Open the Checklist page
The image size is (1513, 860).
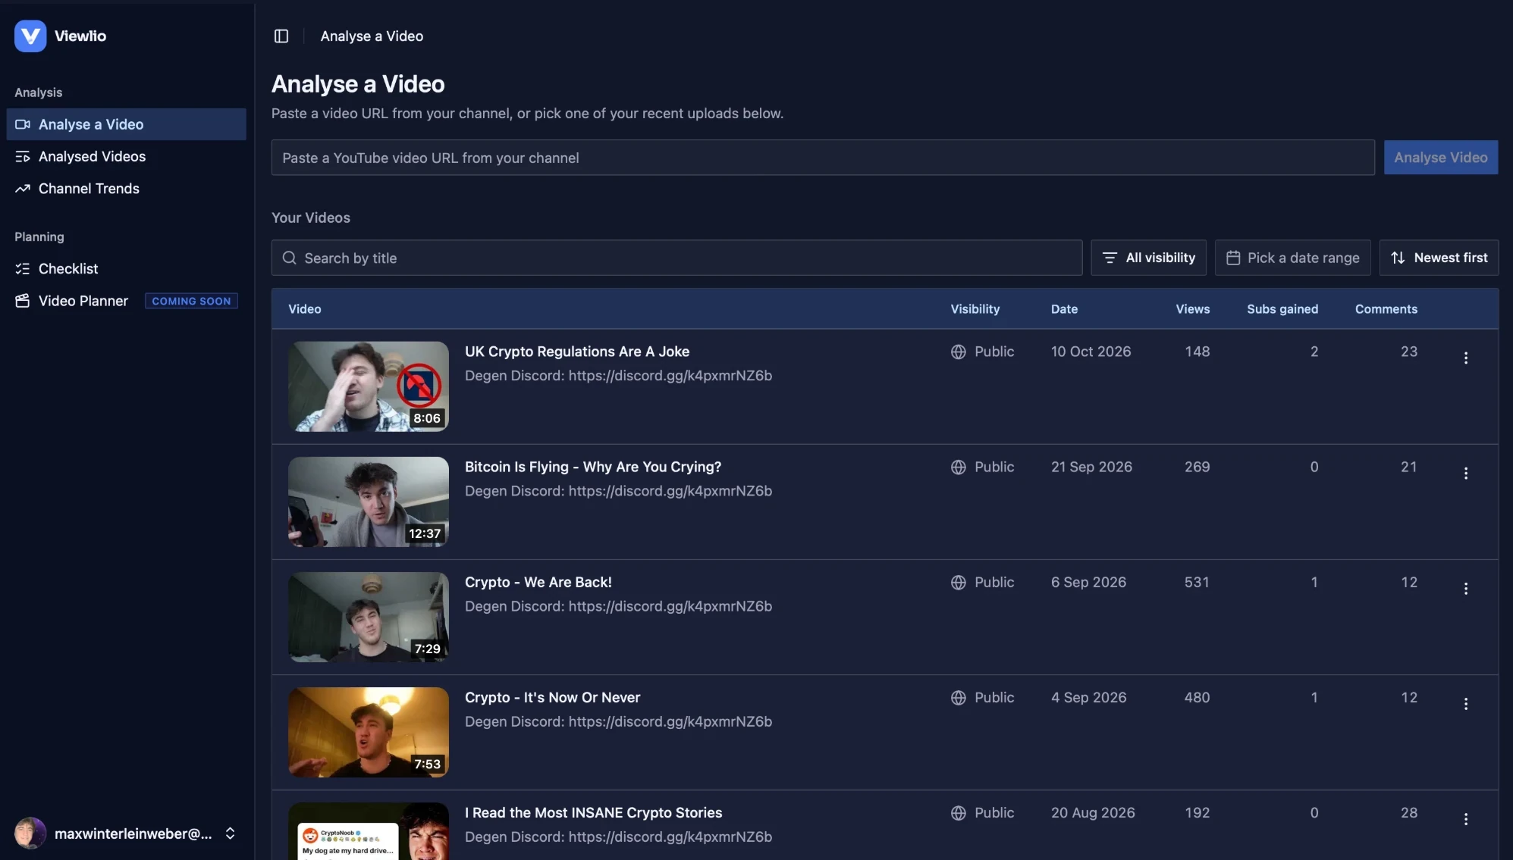click(126, 269)
